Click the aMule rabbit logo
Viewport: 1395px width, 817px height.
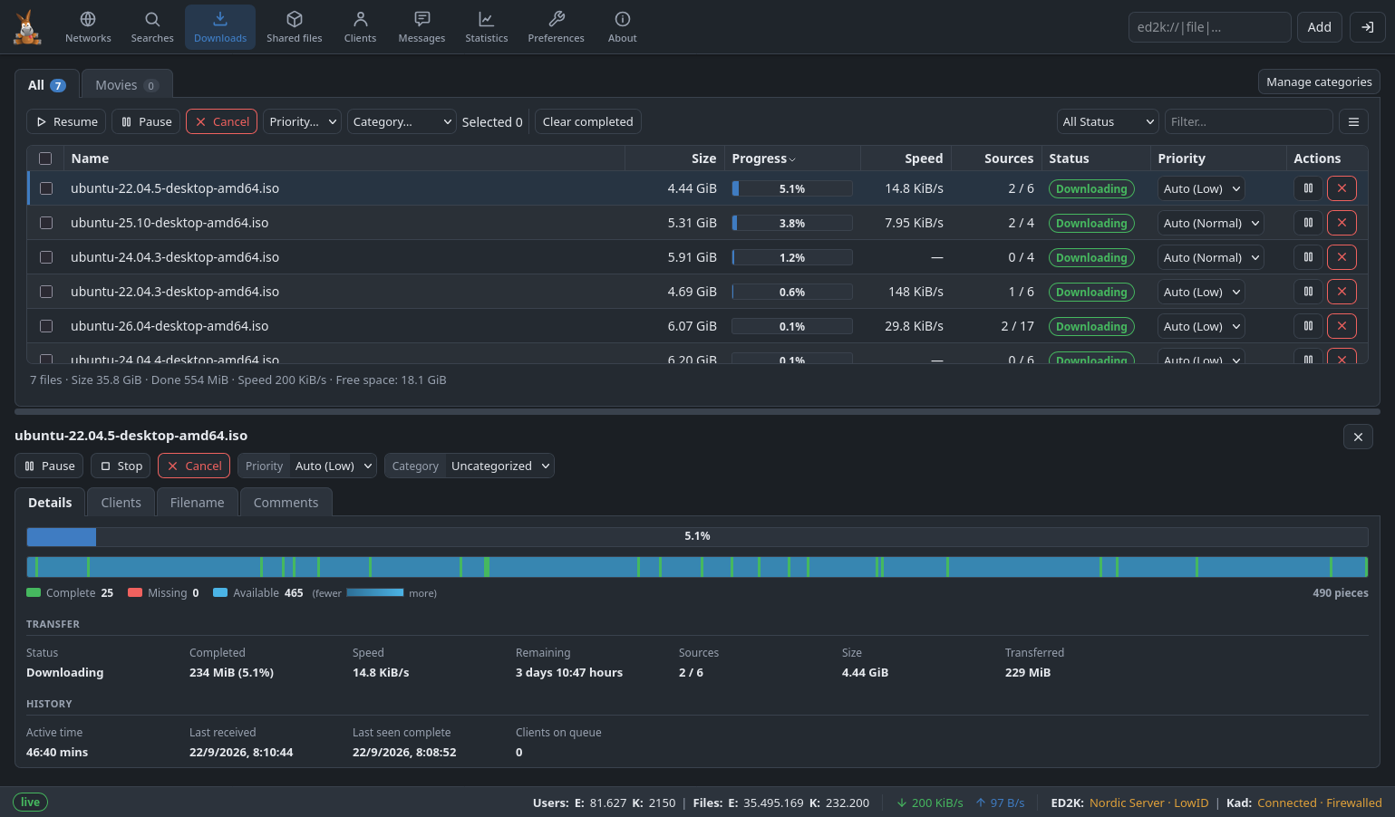27,27
